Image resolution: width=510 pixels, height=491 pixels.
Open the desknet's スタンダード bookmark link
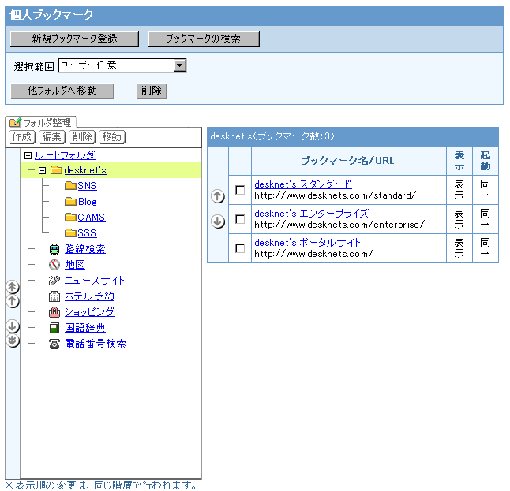click(303, 184)
